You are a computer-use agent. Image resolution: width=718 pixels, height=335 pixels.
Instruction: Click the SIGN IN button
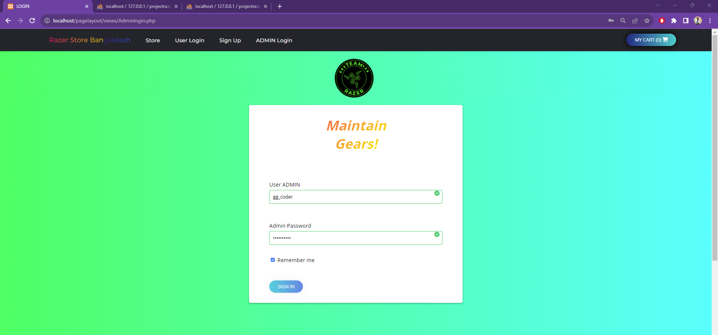[286, 286]
